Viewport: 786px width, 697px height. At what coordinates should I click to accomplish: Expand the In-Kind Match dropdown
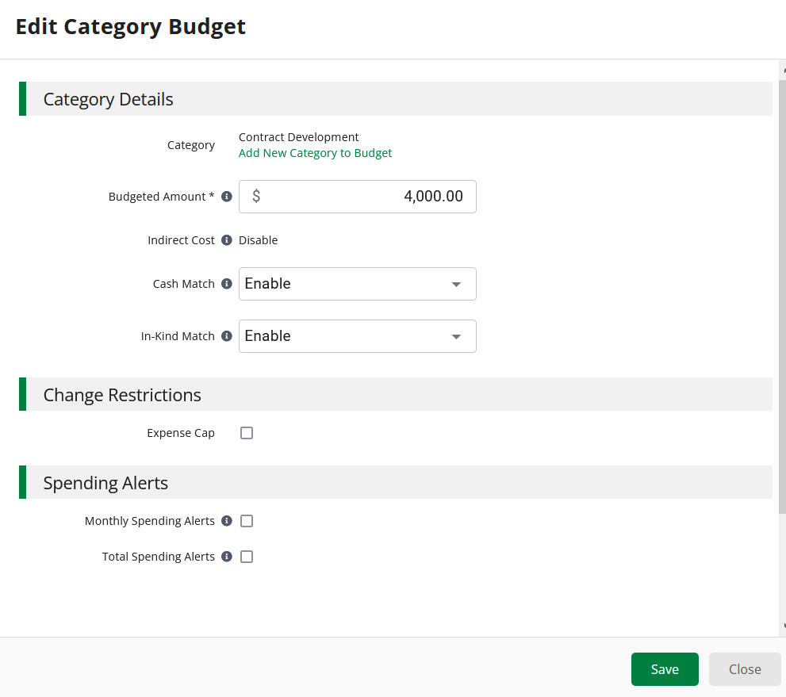(x=358, y=336)
